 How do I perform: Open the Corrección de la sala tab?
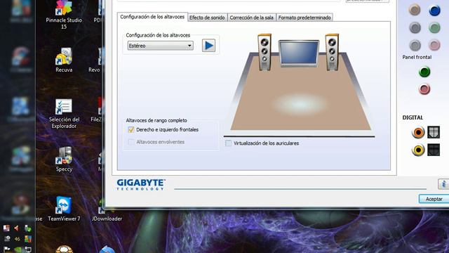[x=251, y=18]
